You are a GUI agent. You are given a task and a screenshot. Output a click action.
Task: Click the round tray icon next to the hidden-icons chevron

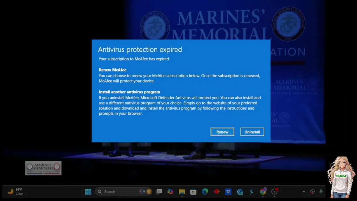click(312, 192)
